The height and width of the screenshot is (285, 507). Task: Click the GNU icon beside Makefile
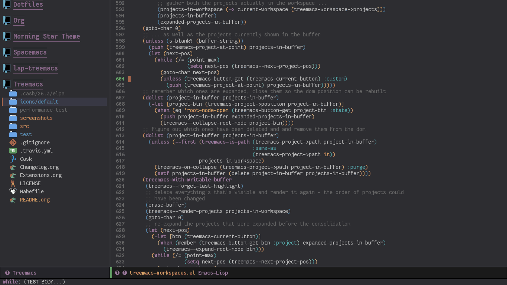coord(12,191)
